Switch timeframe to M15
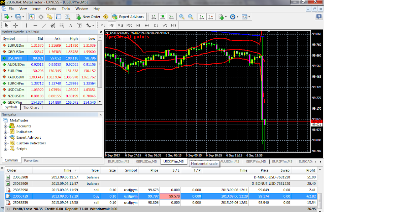 point(121,25)
